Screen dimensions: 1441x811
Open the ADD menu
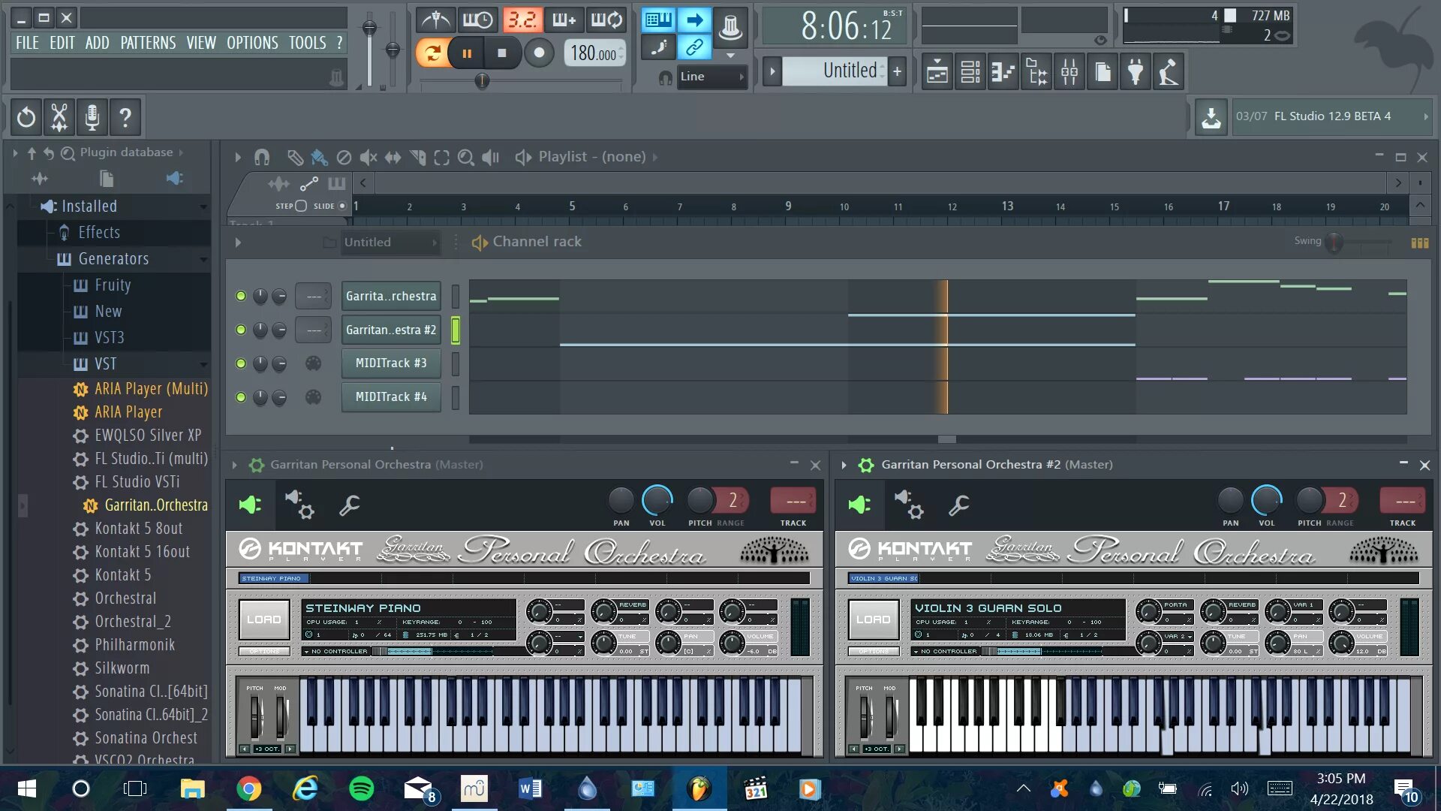pyautogui.click(x=97, y=43)
